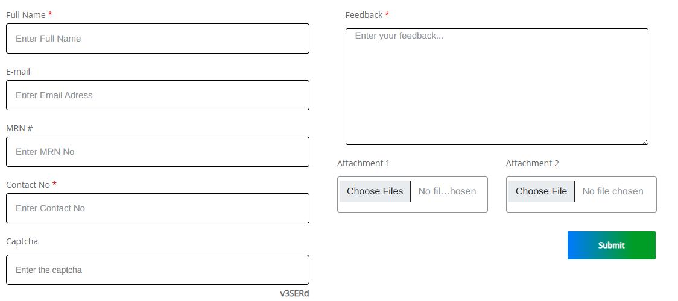The width and height of the screenshot is (678, 301).
Task: Click the Captcha label text
Action: coord(22,241)
